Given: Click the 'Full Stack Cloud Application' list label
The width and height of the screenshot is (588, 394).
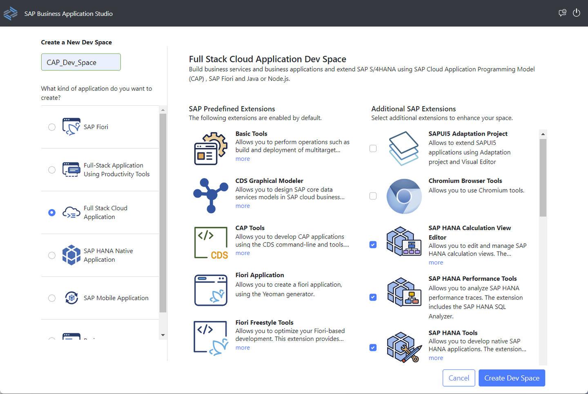Looking at the screenshot, I should point(105,212).
